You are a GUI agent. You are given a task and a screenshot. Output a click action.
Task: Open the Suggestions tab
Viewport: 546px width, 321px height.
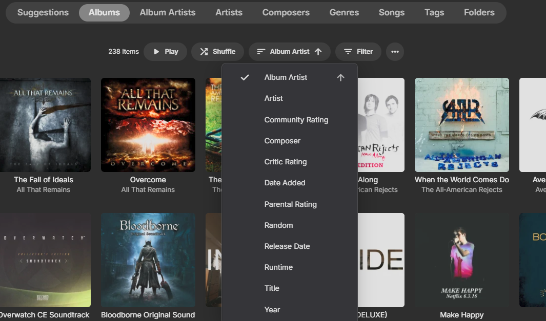point(43,12)
